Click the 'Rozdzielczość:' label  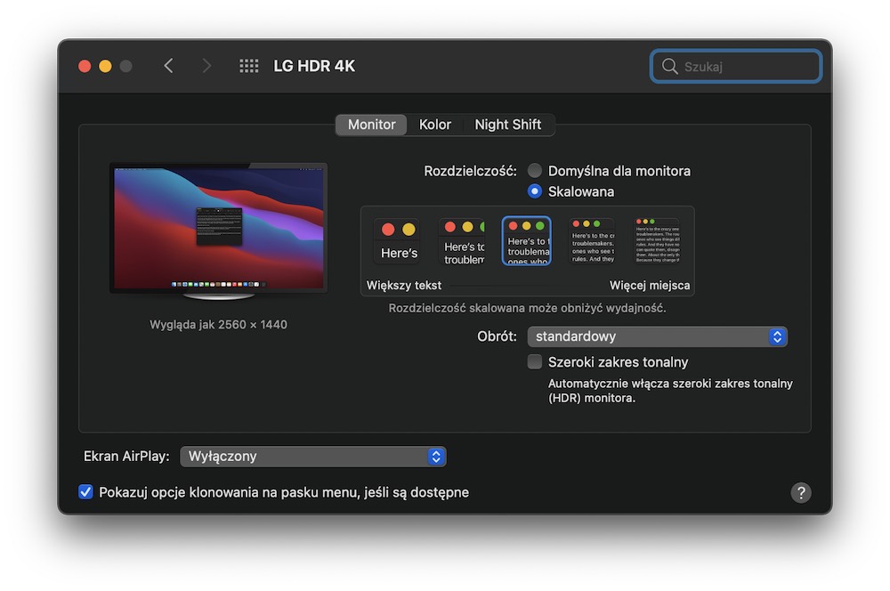tap(470, 171)
